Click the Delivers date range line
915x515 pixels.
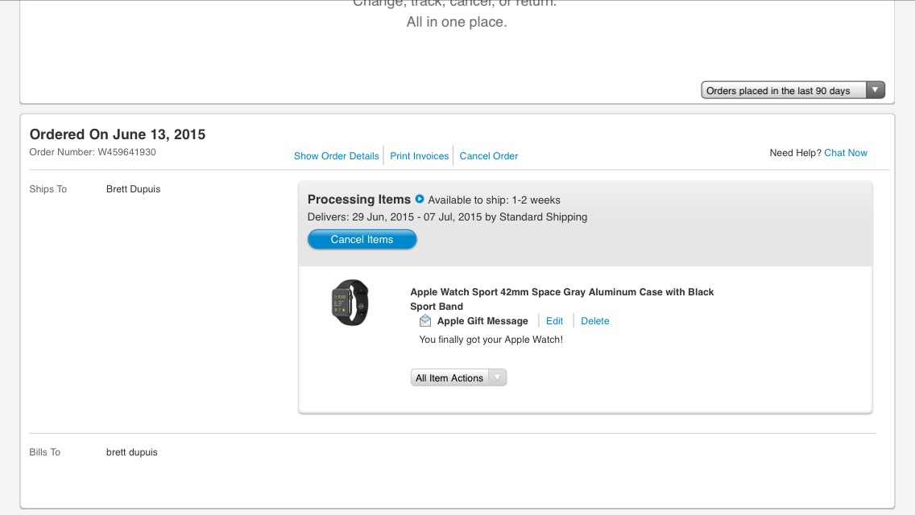click(x=447, y=216)
